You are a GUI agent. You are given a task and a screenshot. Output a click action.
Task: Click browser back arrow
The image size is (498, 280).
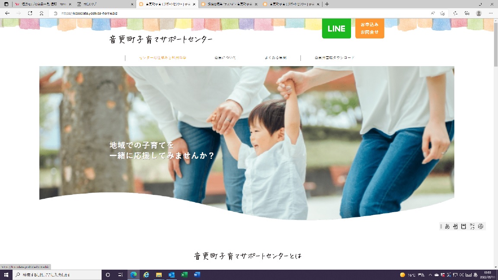click(x=7, y=13)
